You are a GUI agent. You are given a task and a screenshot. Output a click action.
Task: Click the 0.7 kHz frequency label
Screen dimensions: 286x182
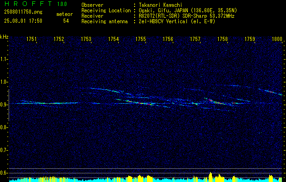4,150
